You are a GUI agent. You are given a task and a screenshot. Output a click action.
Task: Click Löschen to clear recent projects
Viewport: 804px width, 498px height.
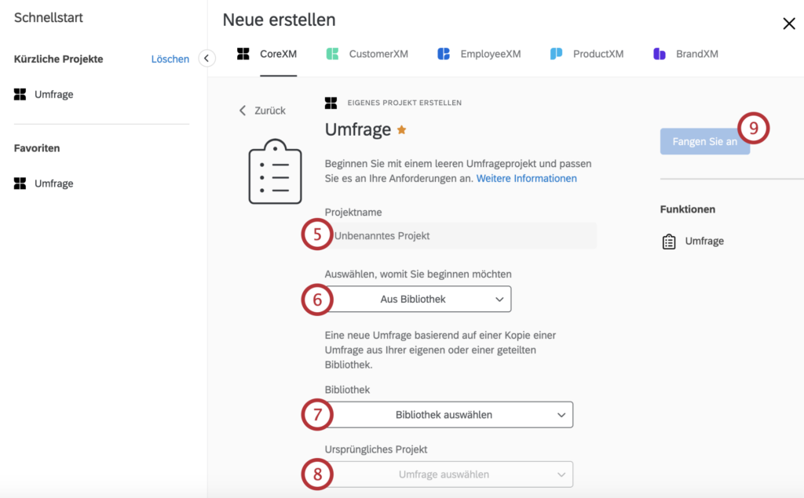point(170,59)
